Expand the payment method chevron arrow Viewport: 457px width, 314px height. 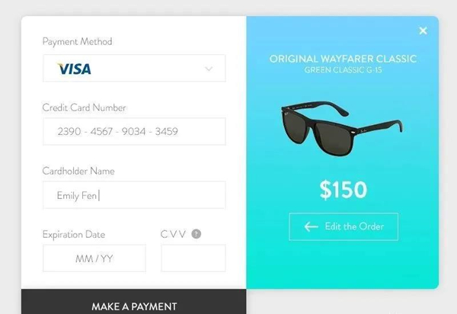click(209, 69)
